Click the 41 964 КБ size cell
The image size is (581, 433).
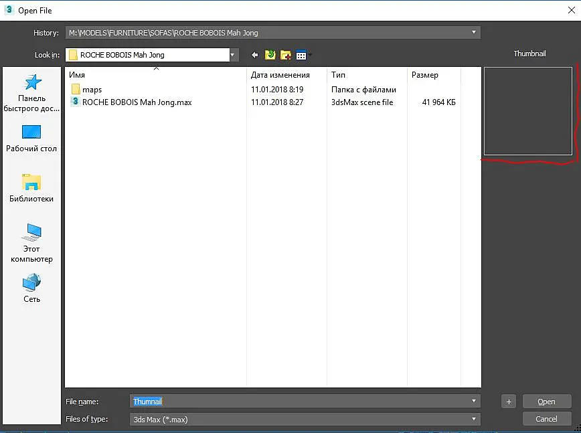(x=438, y=102)
